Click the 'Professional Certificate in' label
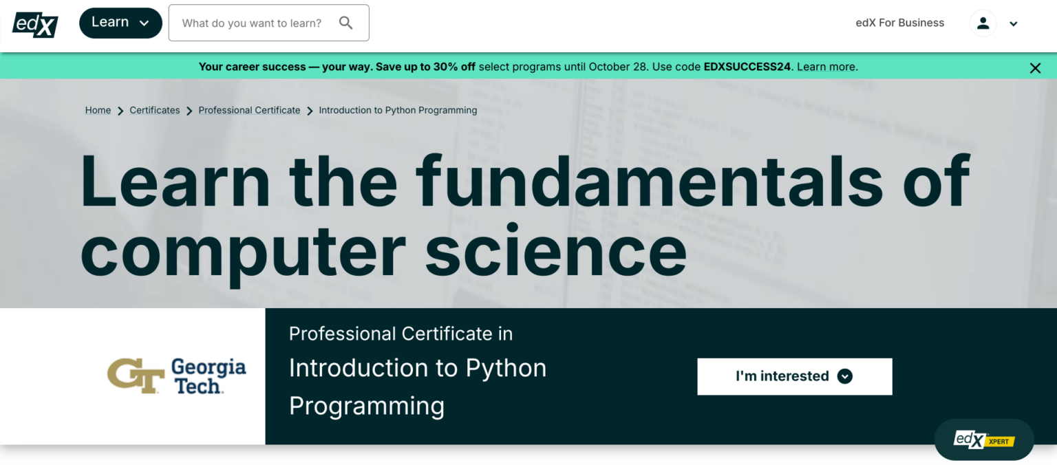The height and width of the screenshot is (465, 1057). click(x=401, y=334)
